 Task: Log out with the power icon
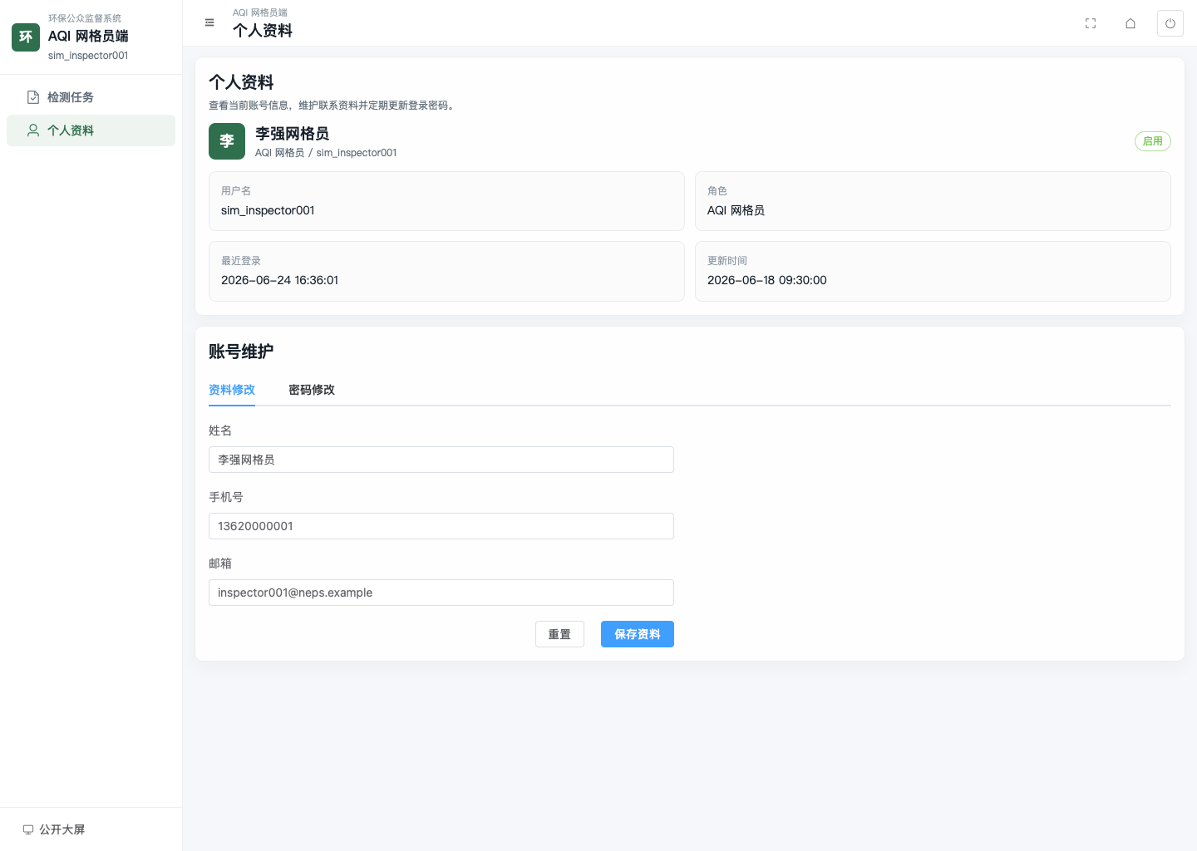pos(1170,23)
